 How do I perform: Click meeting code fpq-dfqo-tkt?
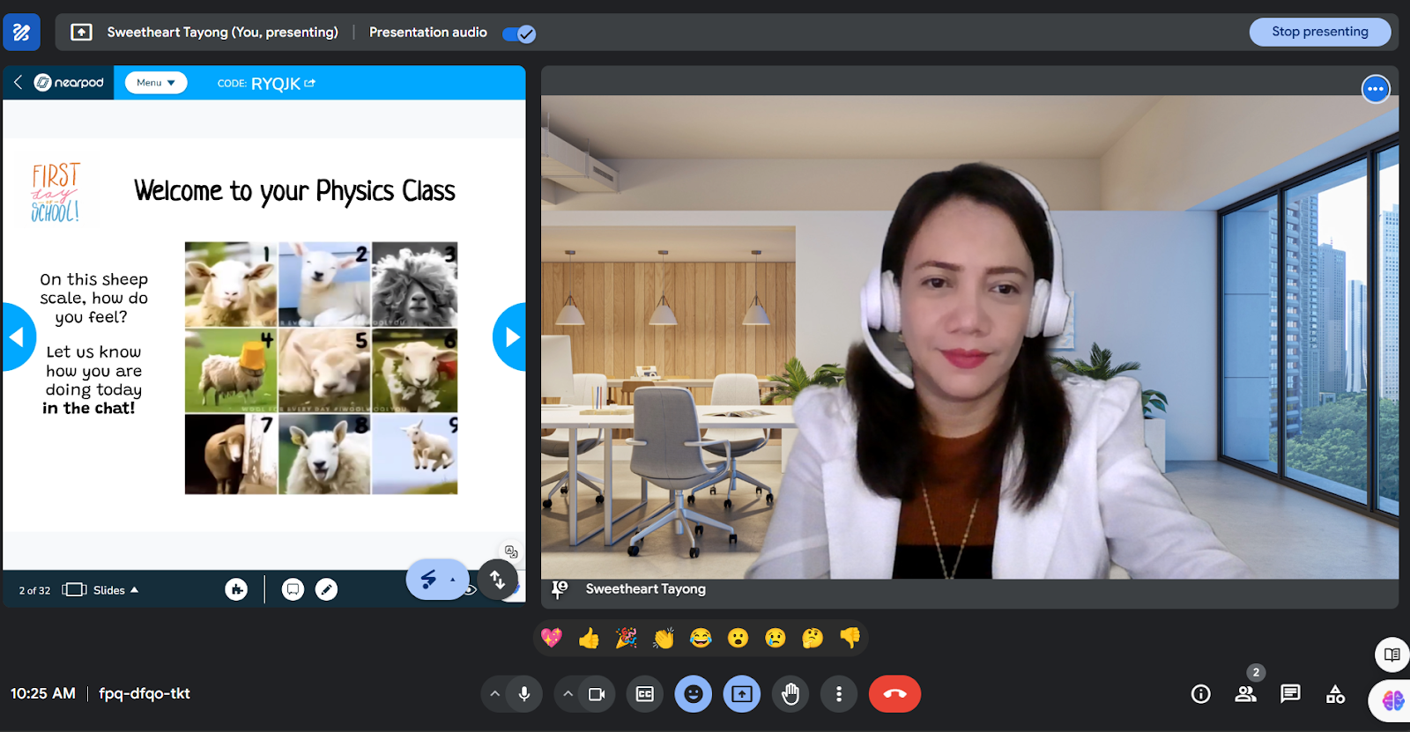[145, 694]
